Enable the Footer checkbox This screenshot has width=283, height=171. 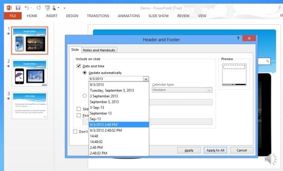pos(79,115)
